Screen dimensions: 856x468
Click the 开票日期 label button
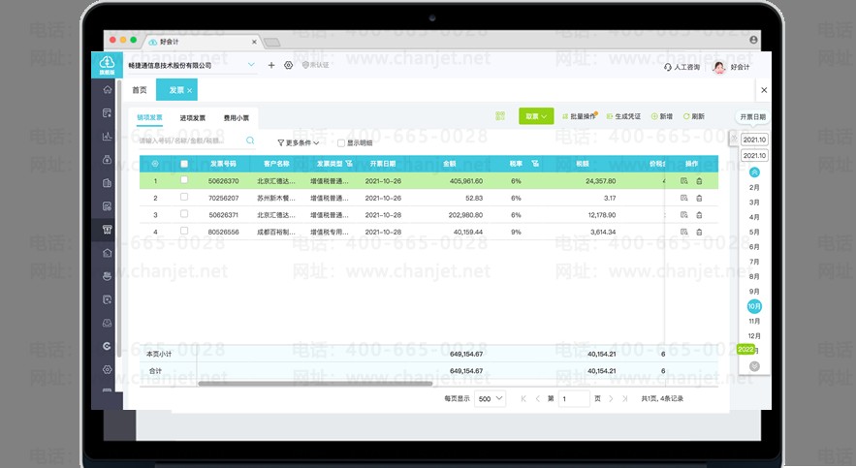coord(753,116)
